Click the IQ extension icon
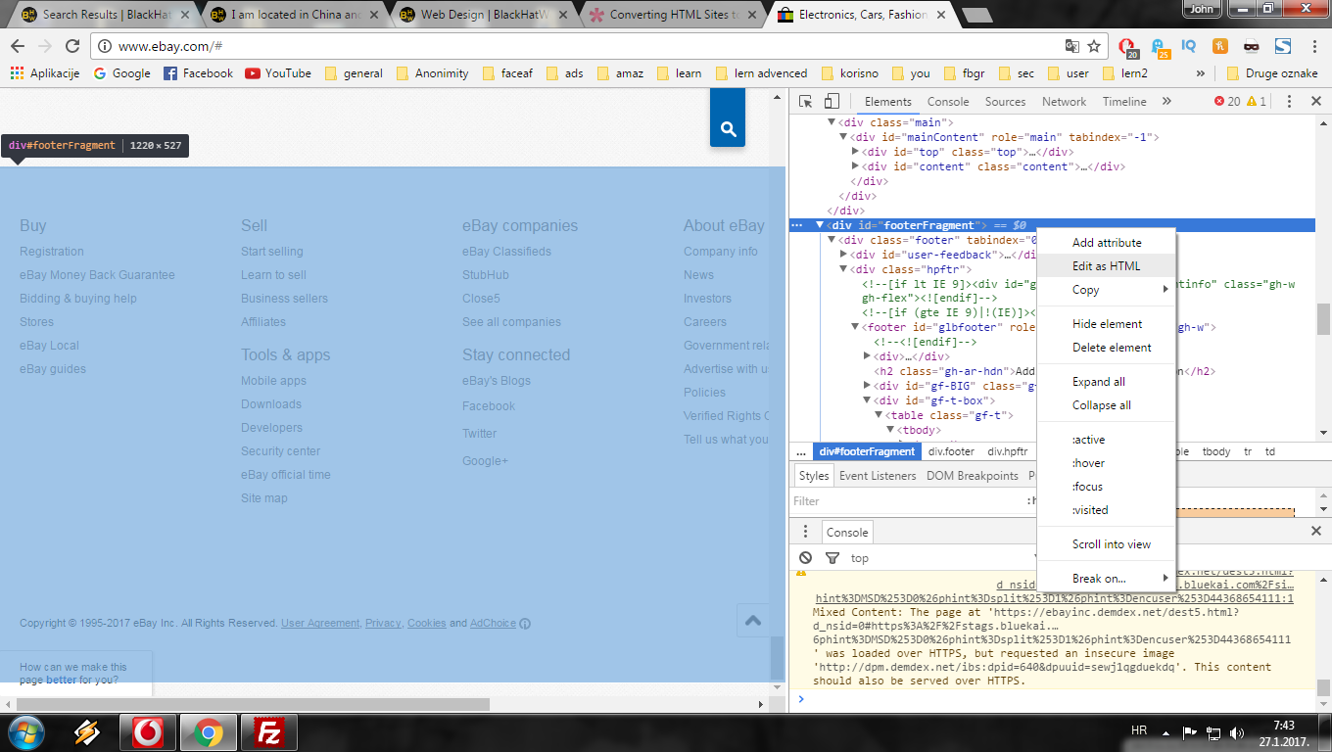 [x=1189, y=46]
